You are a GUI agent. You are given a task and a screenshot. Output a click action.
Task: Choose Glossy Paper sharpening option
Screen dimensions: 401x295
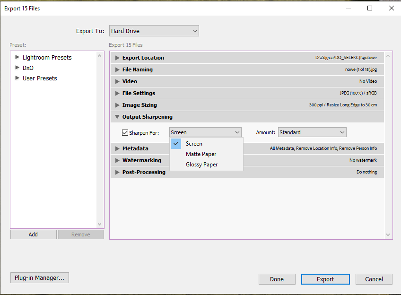tap(201, 165)
